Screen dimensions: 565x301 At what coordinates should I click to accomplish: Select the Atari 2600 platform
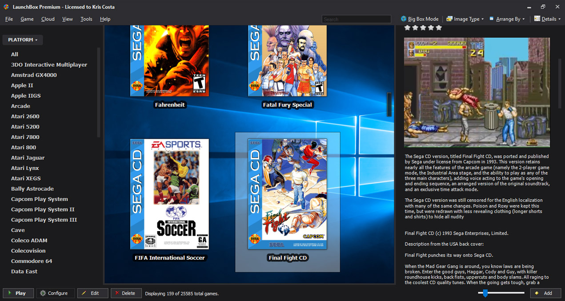point(25,116)
